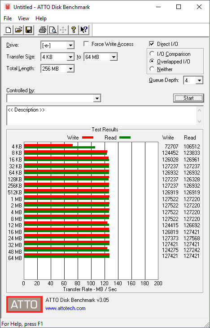Click the red disk app icon in title bar
Image resolution: width=210 pixels, height=328 pixels.
8,7
